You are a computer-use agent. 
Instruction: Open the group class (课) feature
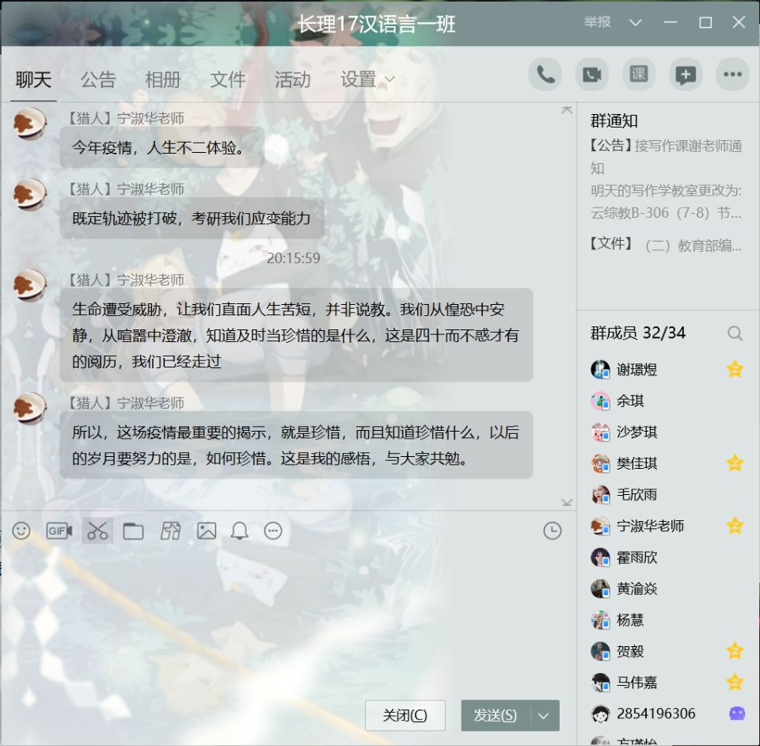coord(638,74)
